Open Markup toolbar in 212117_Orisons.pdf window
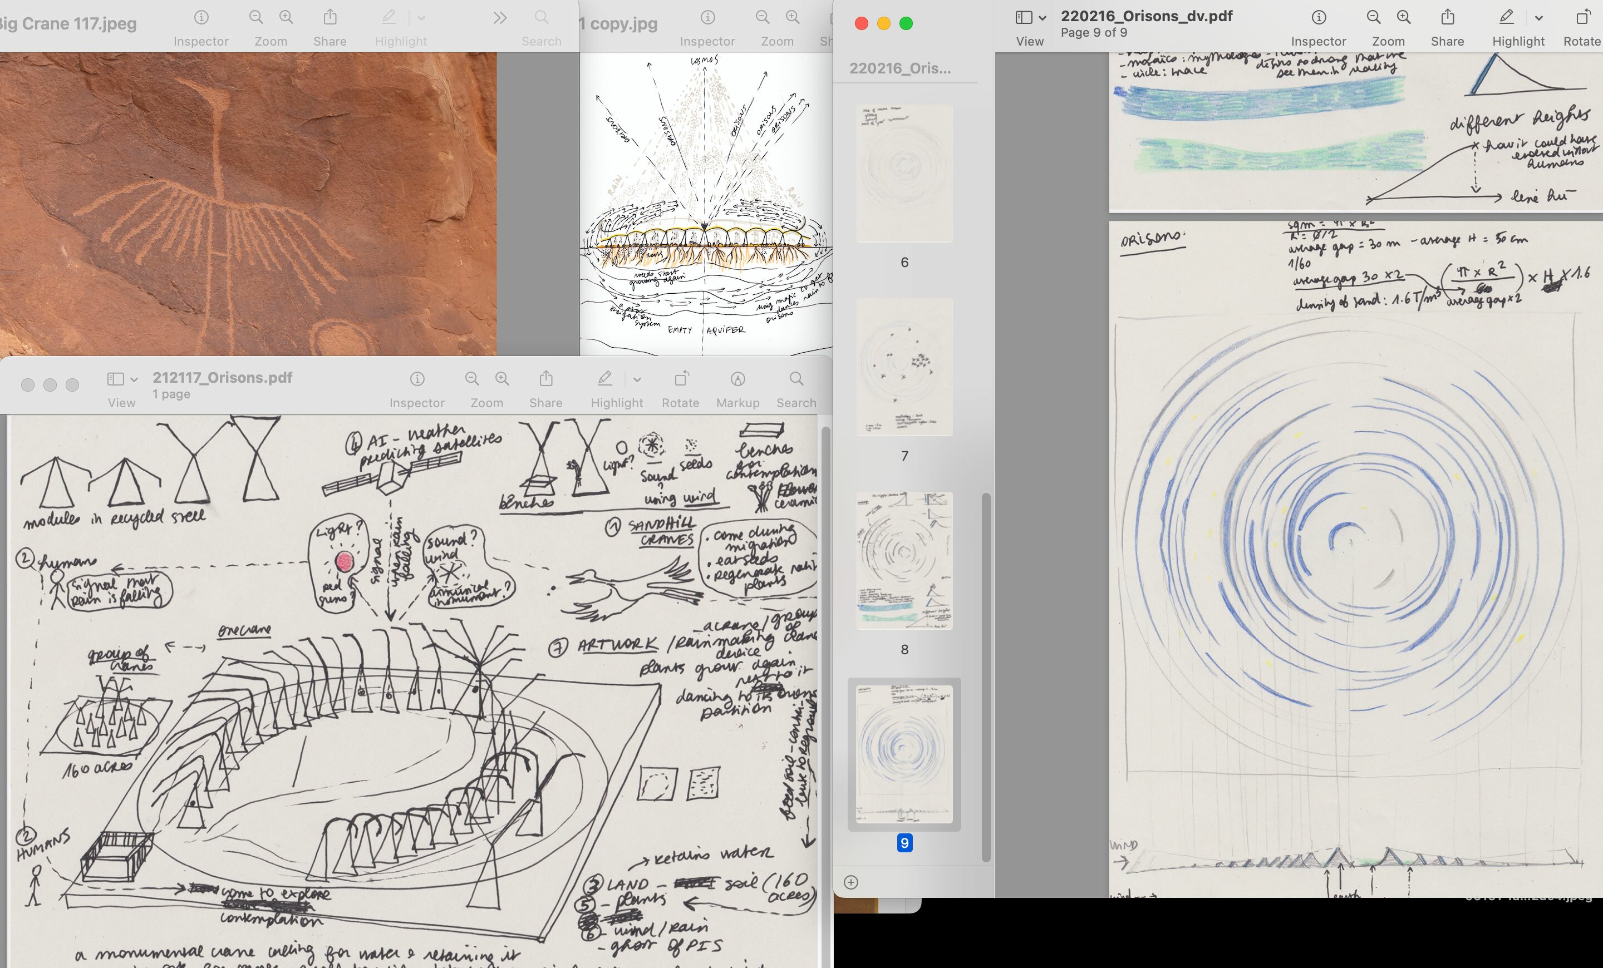1603x968 pixels. [737, 379]
